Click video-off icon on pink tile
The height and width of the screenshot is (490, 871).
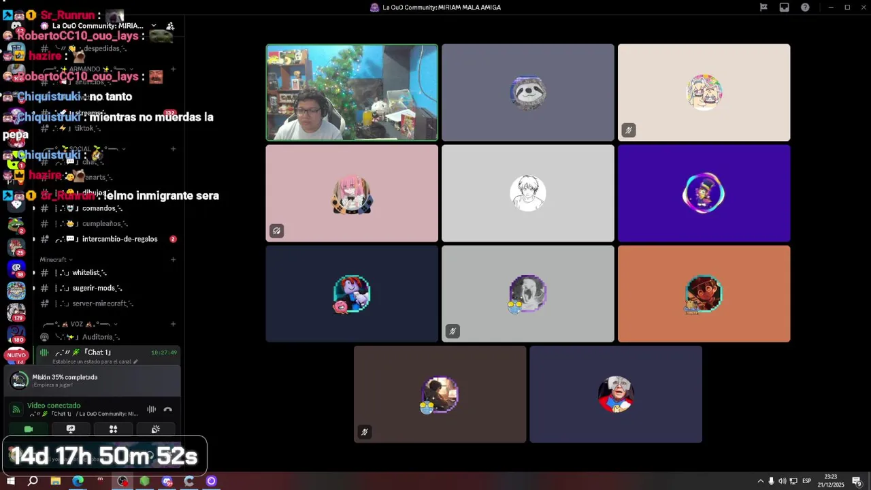(x=276, y=231)
